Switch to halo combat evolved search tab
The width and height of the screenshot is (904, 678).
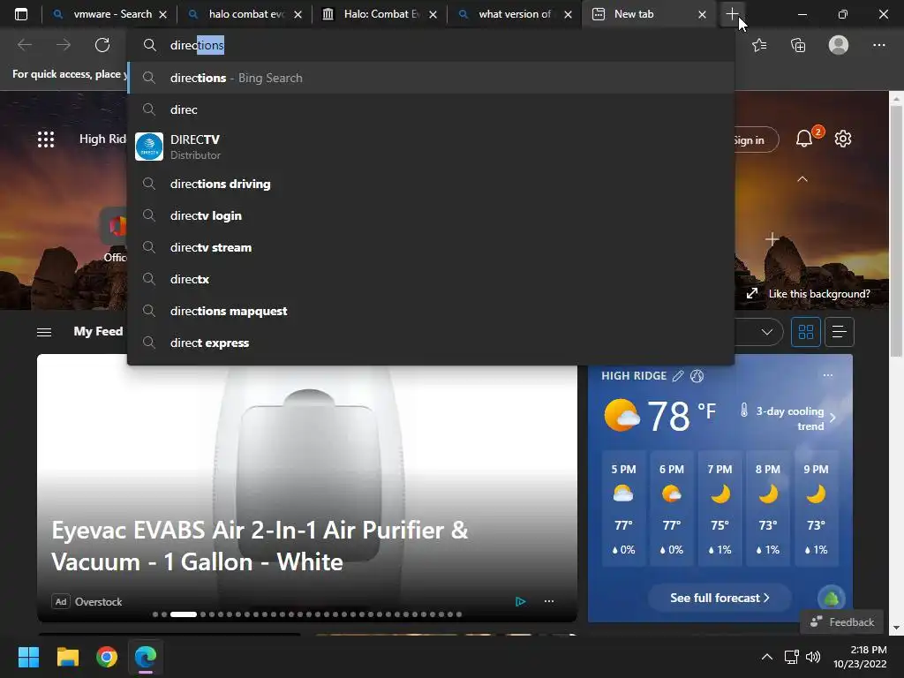pyautogui.click(x=245, y=14)
